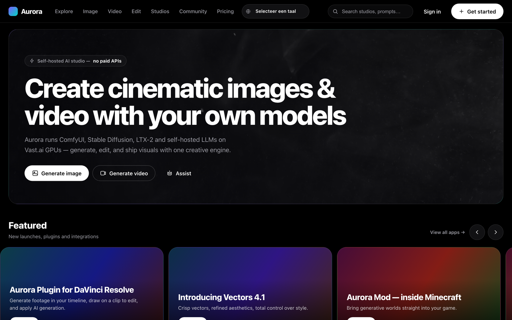Click 'Generate footage in your timeline' description
This screenshot has width=512, height=320.
click(x=74, y=304)
